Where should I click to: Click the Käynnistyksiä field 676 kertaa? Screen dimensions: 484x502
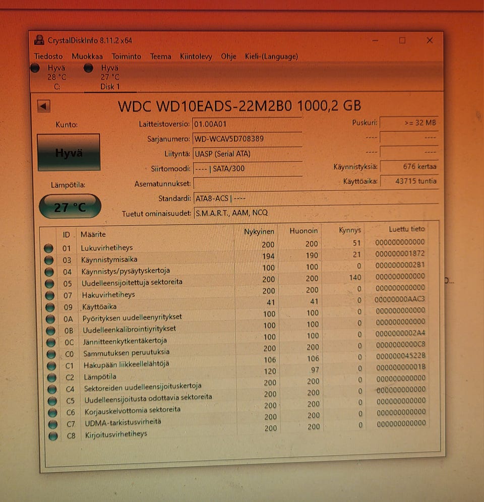[x=409, y=166]
